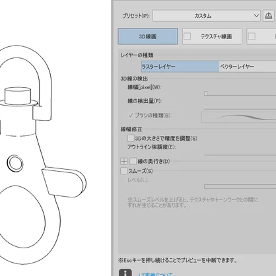Choose ベクターレイヤー layer type

click(248, 67)
